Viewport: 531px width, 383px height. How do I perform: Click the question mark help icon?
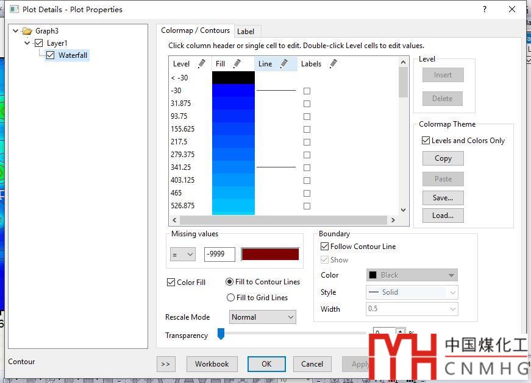[485, 9]
